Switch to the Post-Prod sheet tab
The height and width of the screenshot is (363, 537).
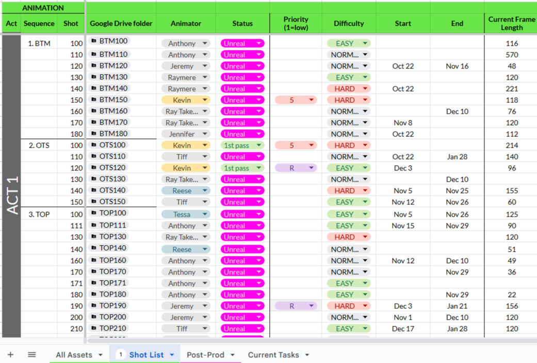pyautogui.click(x=205, y=355)
